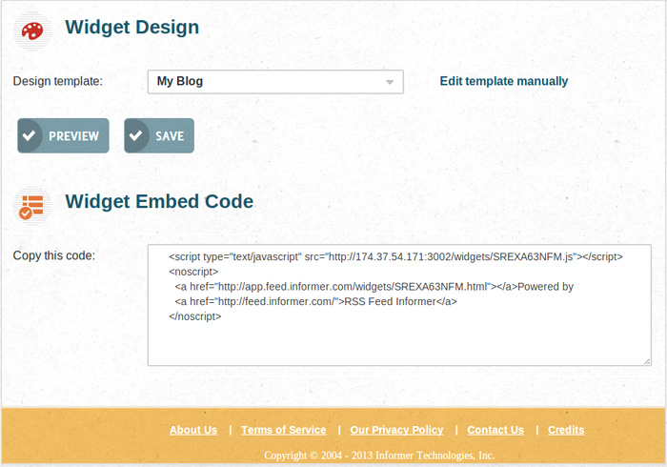Click the checkmark icon on the Preview button
Image resolution: width=667 pixels, height=467 pixels.
coord(30,135)
